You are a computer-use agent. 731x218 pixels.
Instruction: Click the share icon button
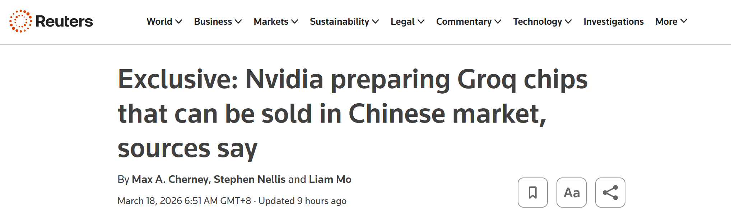(x=610, y=193)
